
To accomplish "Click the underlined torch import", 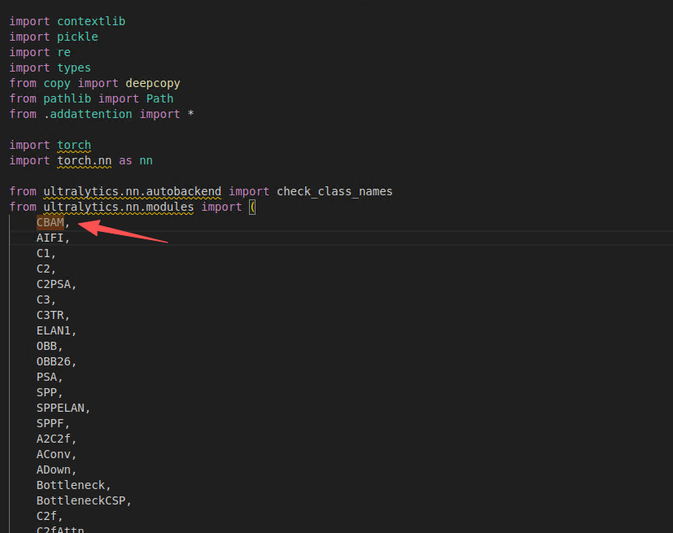I will [74, 145].
